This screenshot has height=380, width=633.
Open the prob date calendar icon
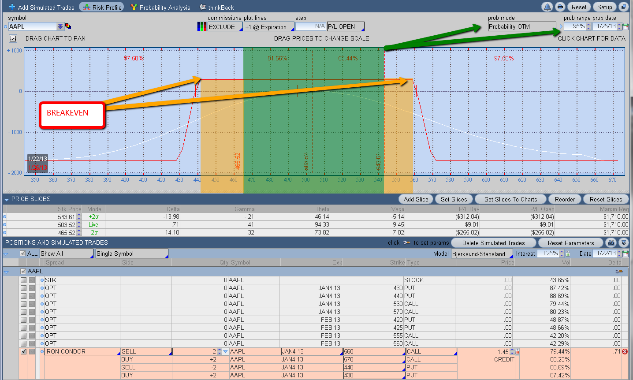625,27
